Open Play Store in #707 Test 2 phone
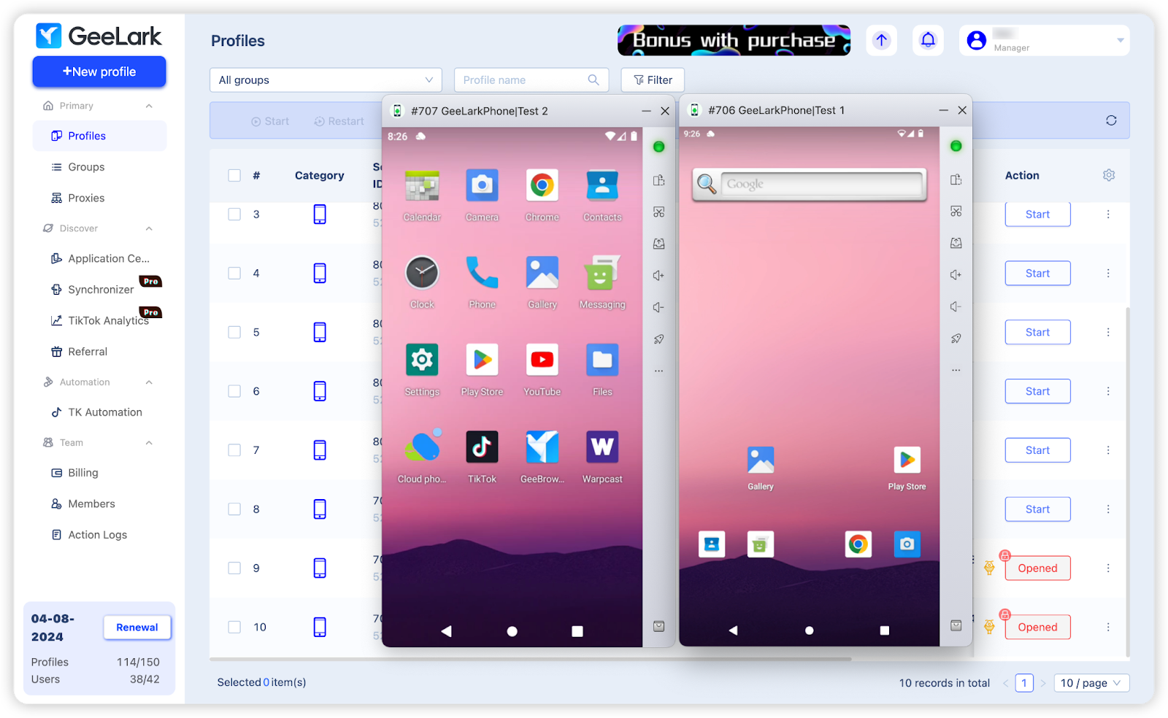Image resolution: width=1168 pixels, height=718 pixels. [482, 360]
